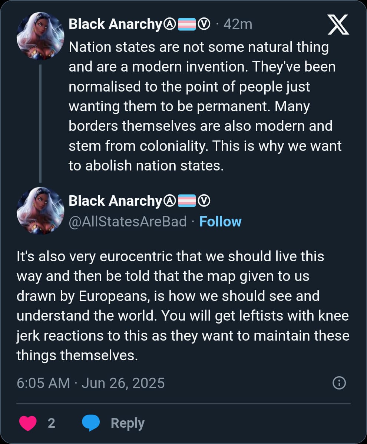The width and height of the screenshot is (367, 444).
Task: Click the circled V symbol above the handle
Action: click(205, 201)
